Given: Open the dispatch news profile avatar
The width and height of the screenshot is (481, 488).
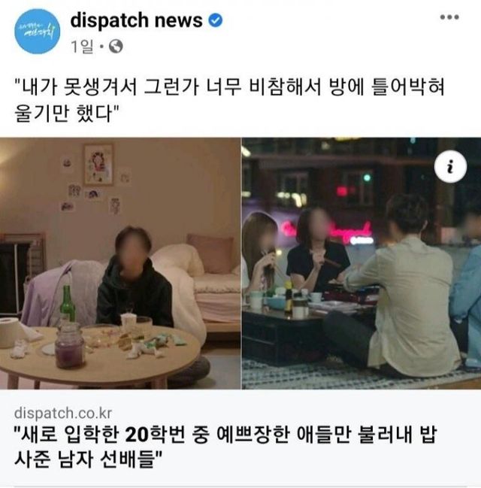Looking at the screenshot, I should tap(37, 32).
